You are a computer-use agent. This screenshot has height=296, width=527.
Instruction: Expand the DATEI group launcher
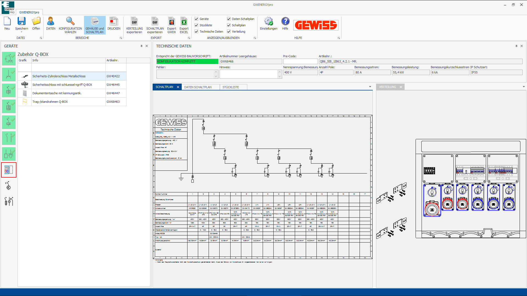click(x=41, y=38)
